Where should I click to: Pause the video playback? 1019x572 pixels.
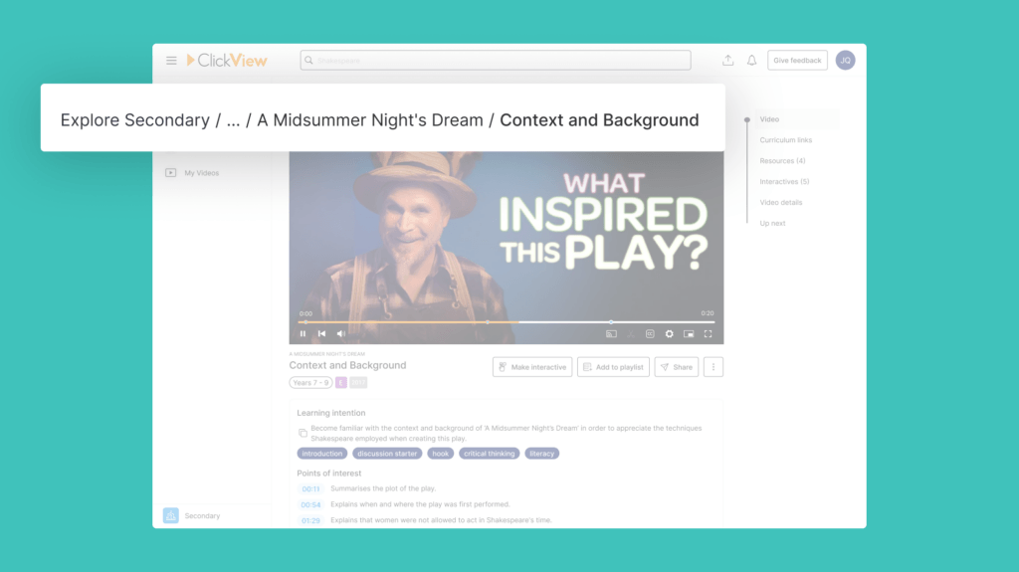click(304, 334)
